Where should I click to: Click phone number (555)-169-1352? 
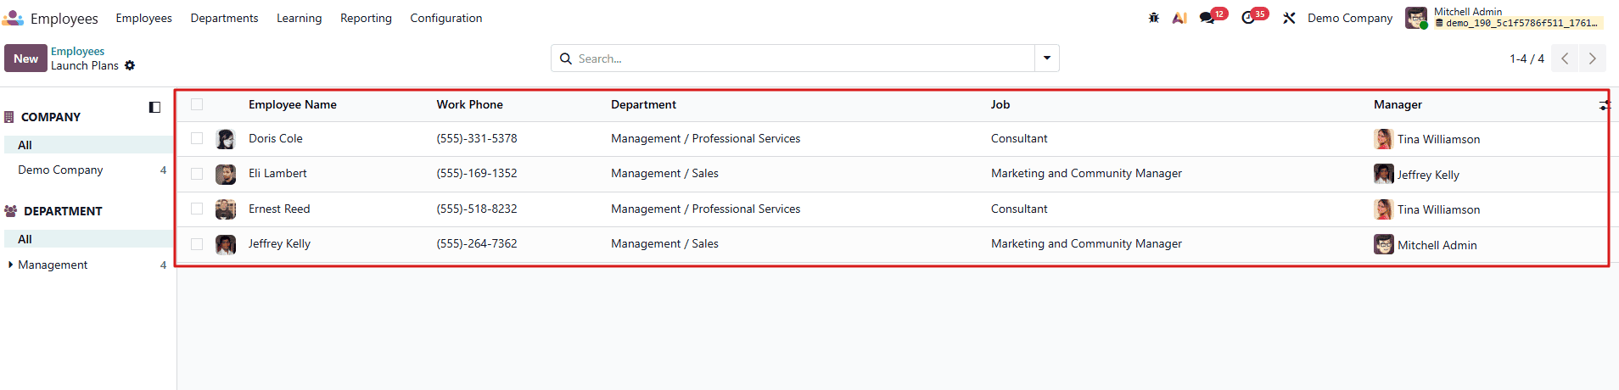(x=477, y=173)
